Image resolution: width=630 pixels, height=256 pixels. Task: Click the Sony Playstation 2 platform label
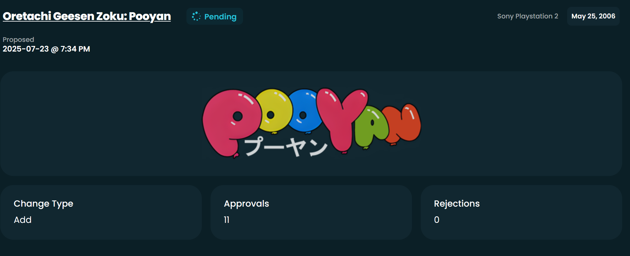[527, 16]
